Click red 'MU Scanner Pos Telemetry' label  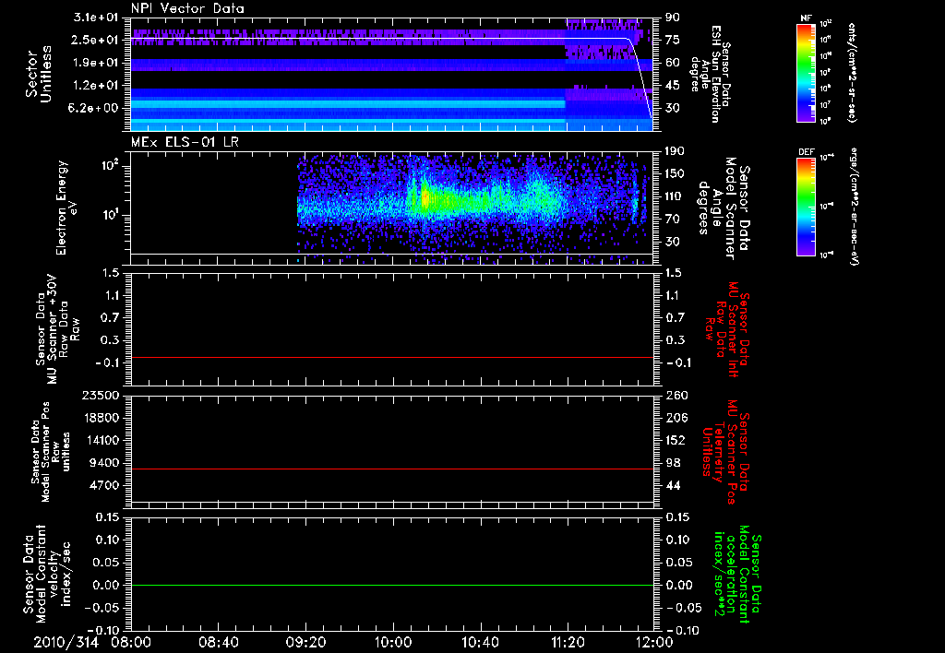[725, 452]
